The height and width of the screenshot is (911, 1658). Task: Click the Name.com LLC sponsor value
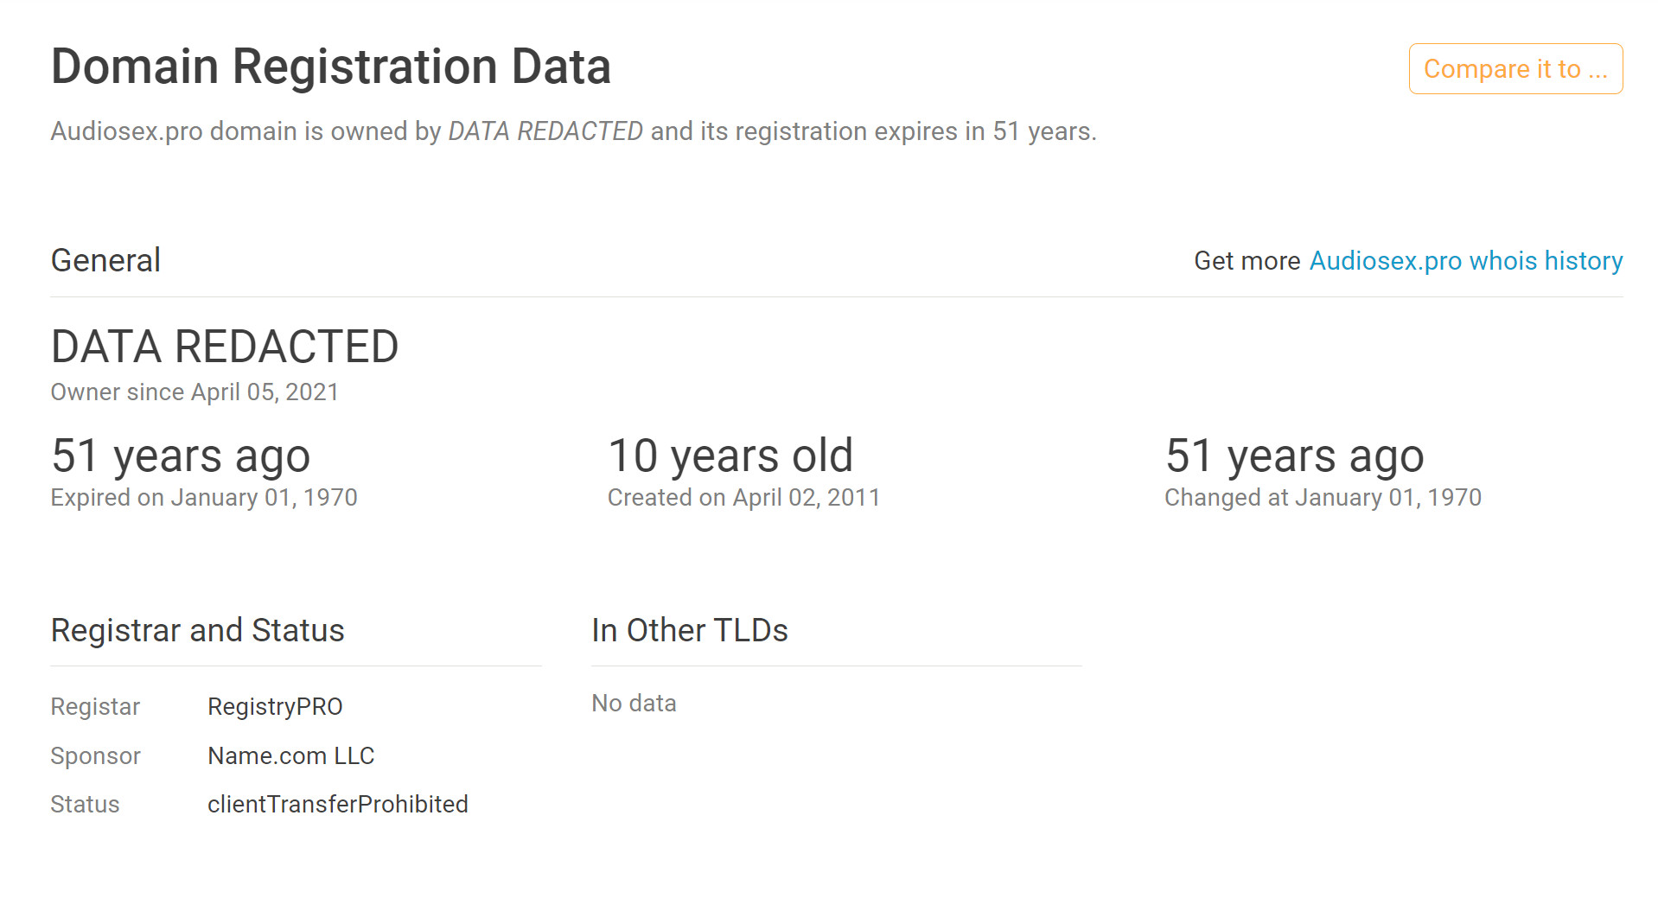(x=291, y=755)
